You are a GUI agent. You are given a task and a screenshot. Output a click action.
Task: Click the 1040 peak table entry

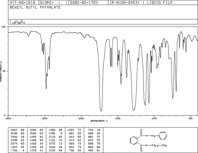point(55,147)
